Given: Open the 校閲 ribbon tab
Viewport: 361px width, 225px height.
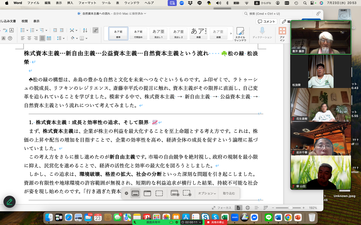Looking at the screenshot, I should point(25,21).
